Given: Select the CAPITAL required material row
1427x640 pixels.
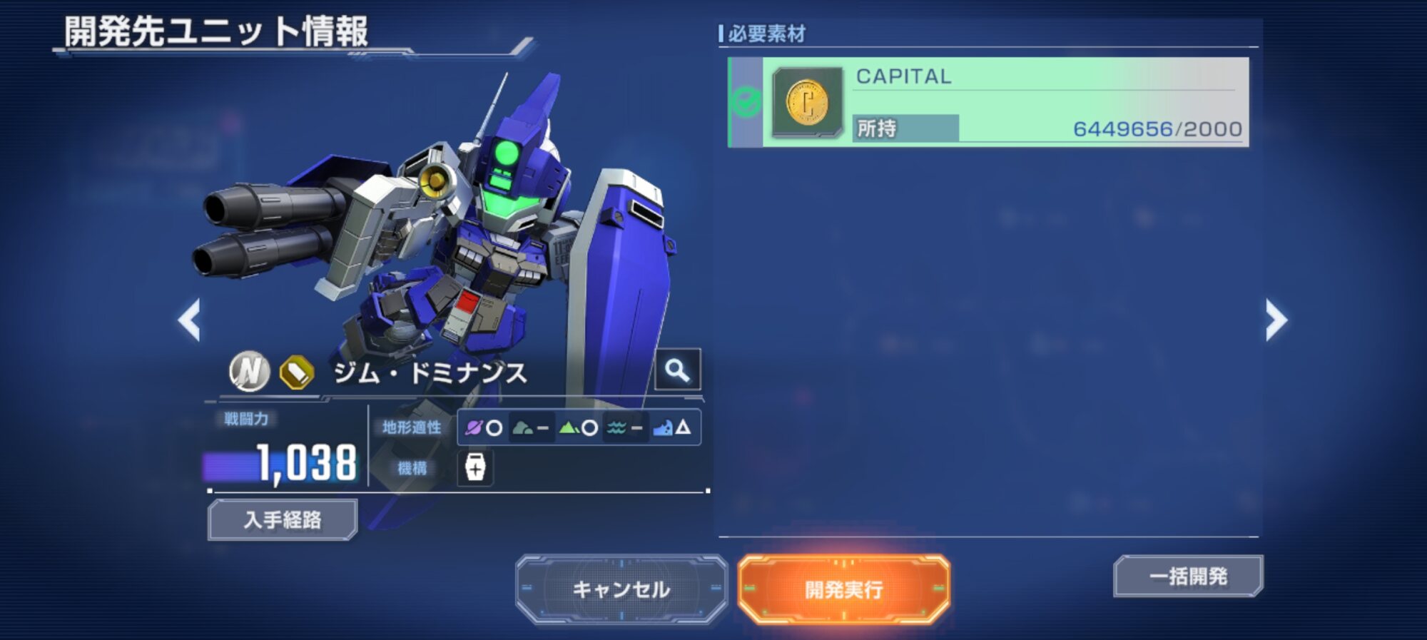Looking at the screenshot, I should [988, 102].
